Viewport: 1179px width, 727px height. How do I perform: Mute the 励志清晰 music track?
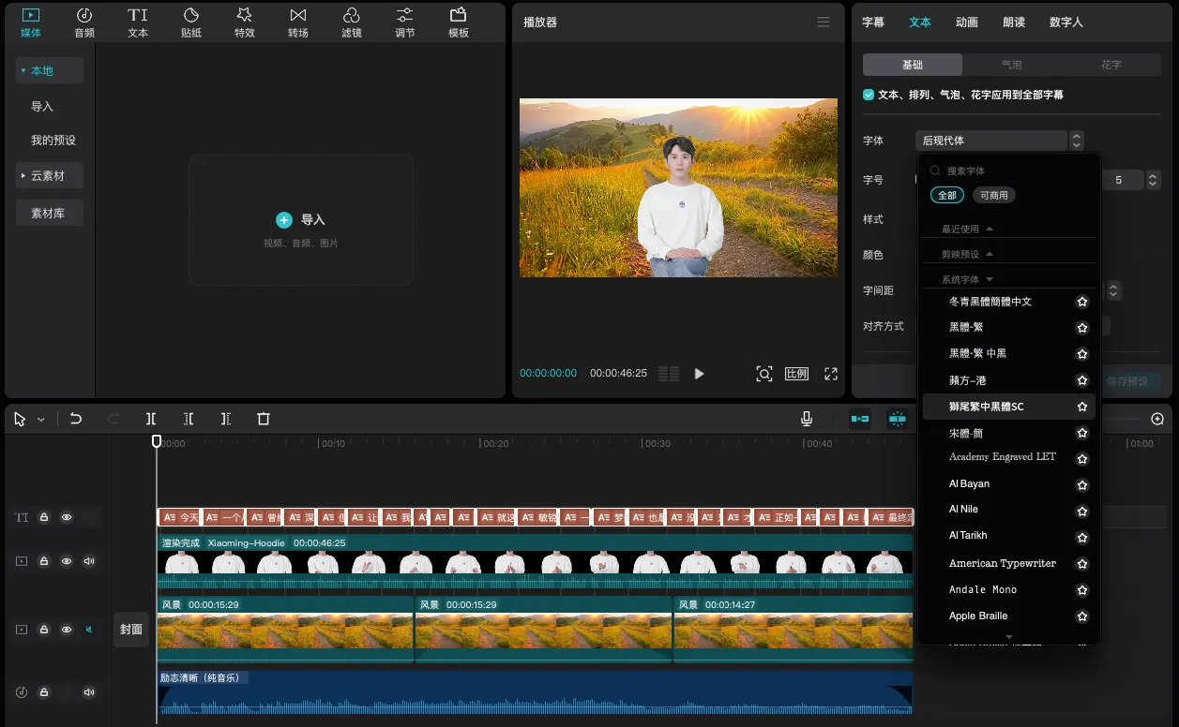click(x=89, y=692)
